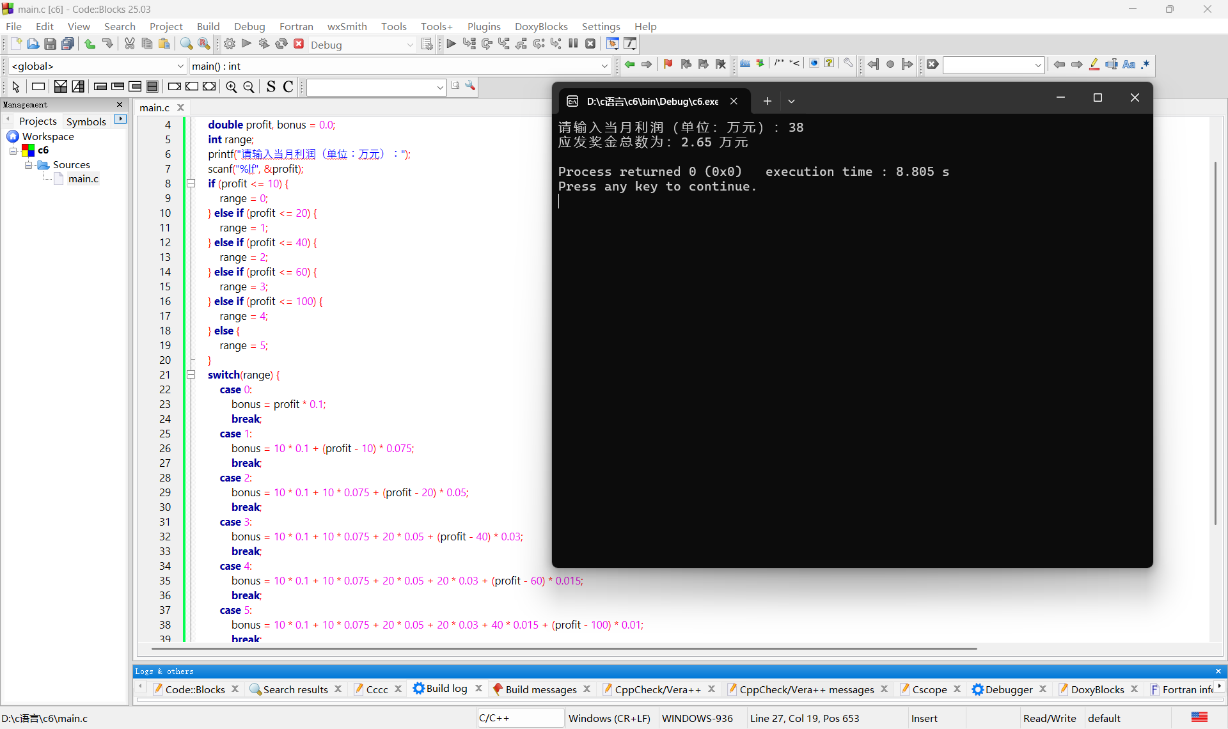
Task: Click the Build and run icon
Action: pyautogui.click(x=264, y=44)
